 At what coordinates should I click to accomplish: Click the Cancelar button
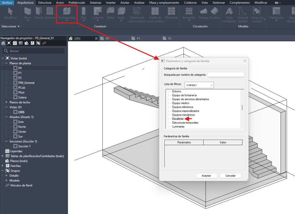pyautogui.click(x=230, y=175)
